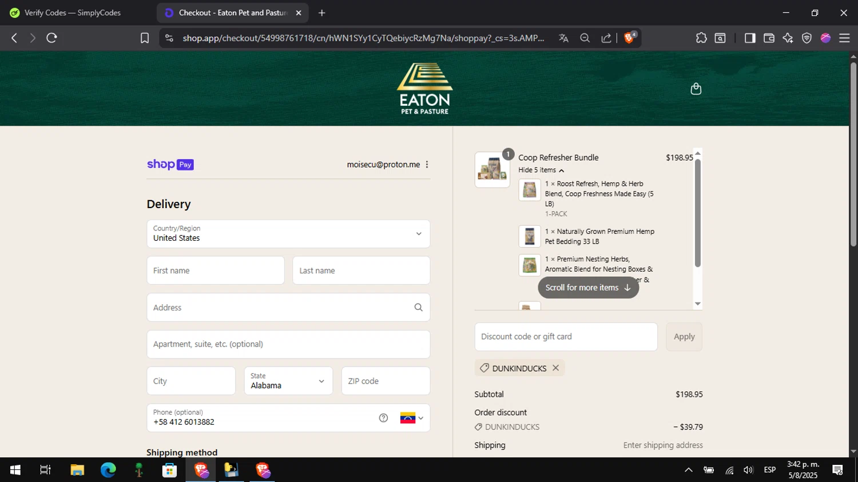
Task: Open File Explorer from taskbar
Action: click(x=77, y=470)
